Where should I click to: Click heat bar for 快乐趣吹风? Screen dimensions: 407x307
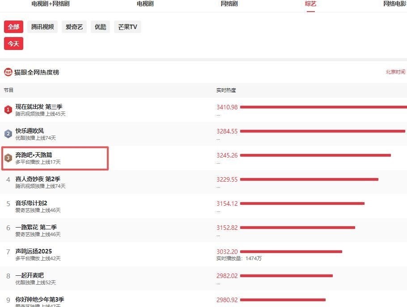(322, 131)
